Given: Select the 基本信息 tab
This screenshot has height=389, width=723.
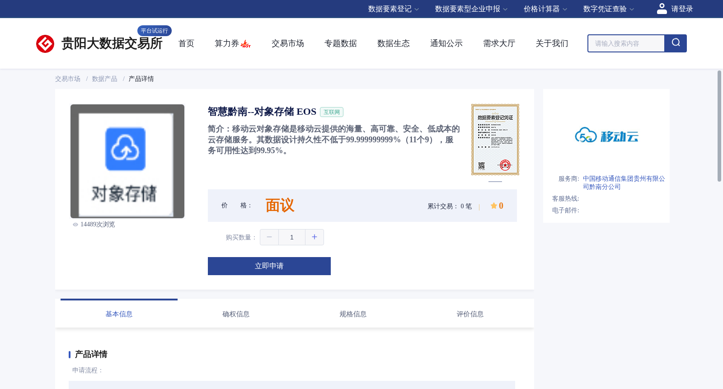Looking at the screenshot, I should [x=119, y=314].
